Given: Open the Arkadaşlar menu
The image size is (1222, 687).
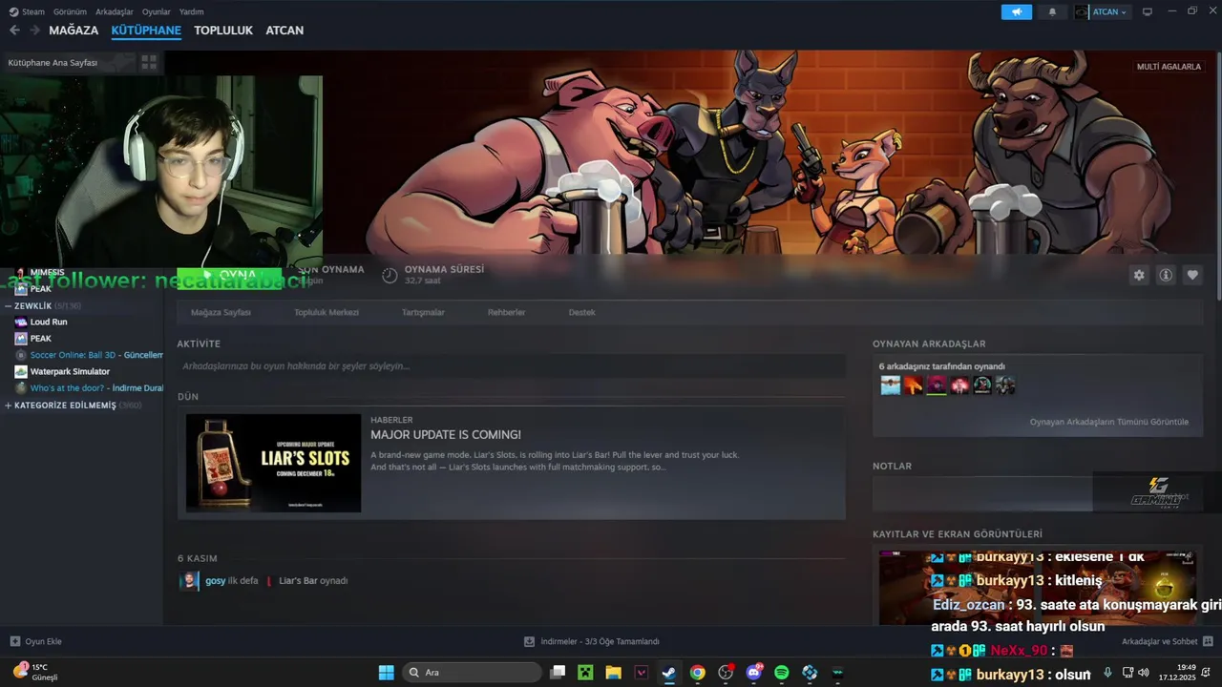Looking at the screenshot, I should tap(115, 11).
